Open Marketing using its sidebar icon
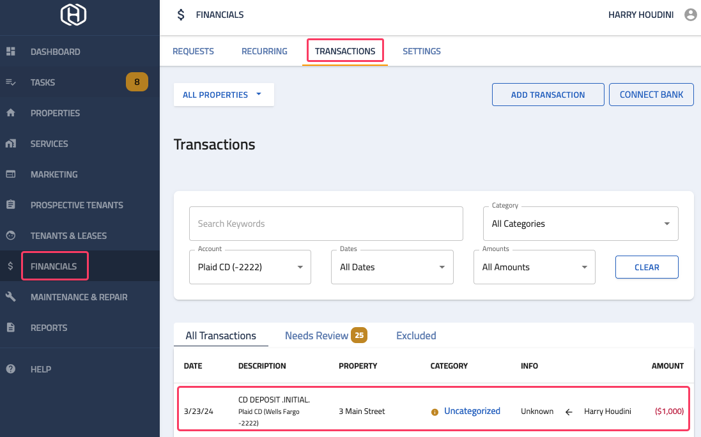 click(x=10, y=174)
